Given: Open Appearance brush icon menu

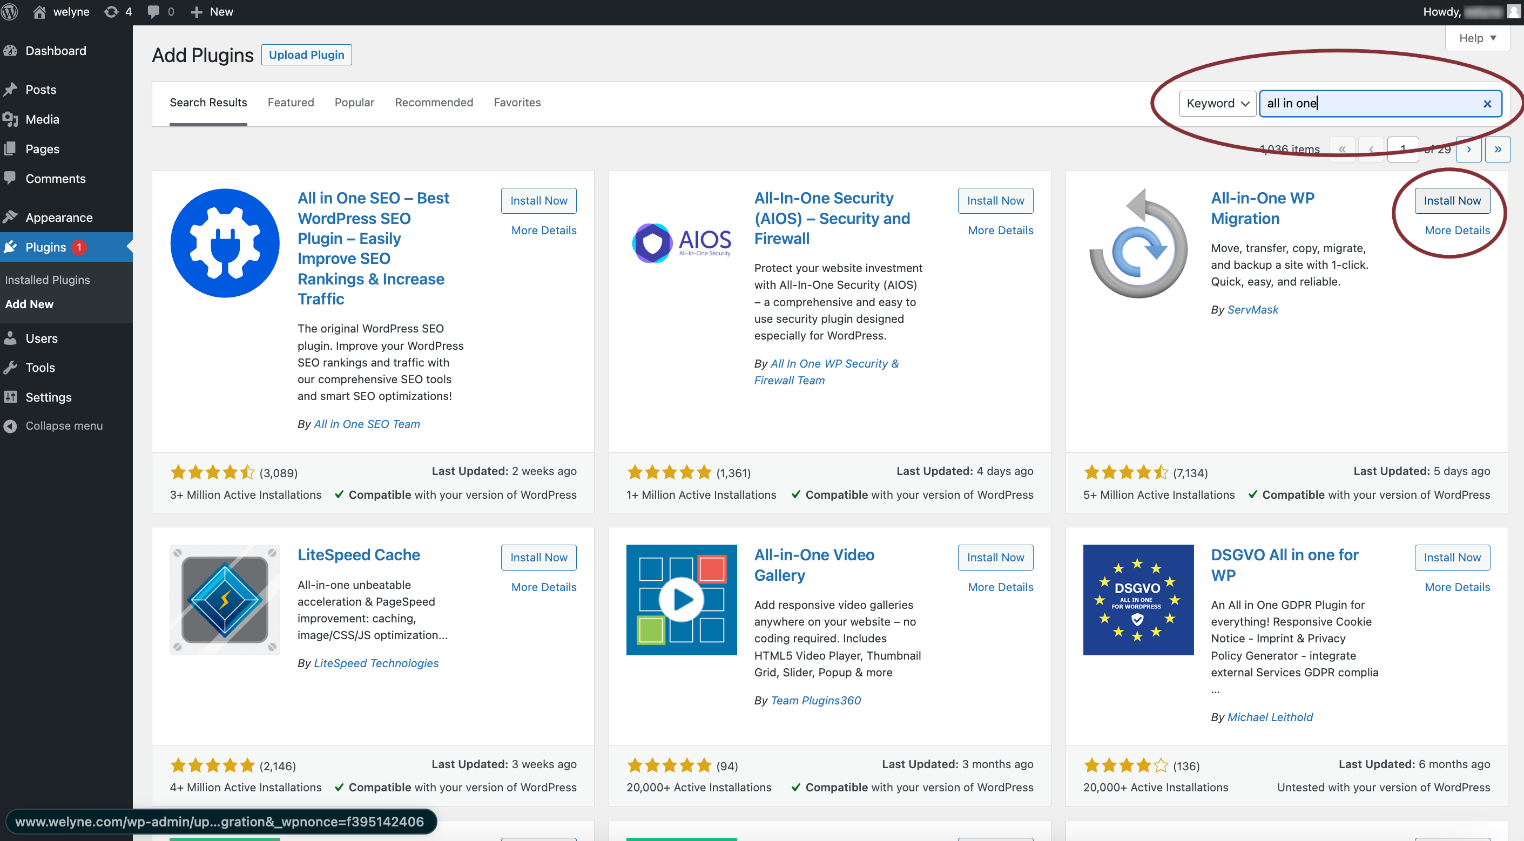Looking at the screenshot, I should [x=10, y=217].
